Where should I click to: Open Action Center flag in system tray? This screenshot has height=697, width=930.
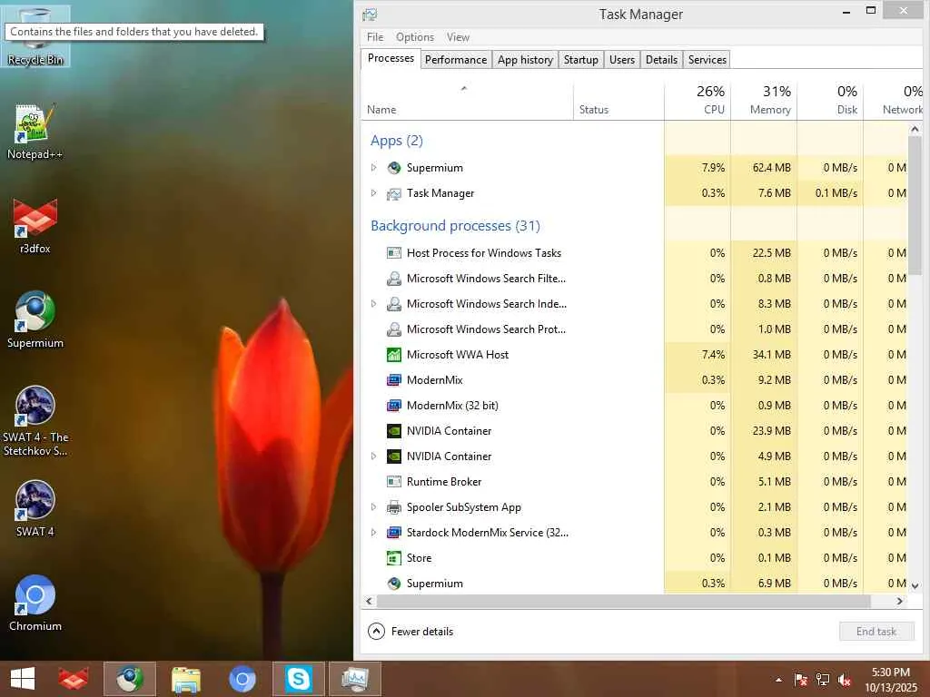click(800, 680)
